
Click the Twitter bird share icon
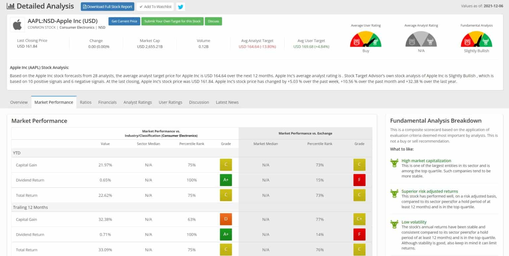[x=181, y=7]
